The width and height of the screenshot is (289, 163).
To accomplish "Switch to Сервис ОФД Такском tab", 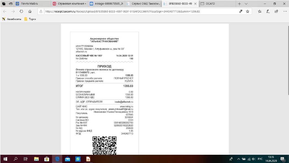I will pyautogui.click(x=144, y=3).
